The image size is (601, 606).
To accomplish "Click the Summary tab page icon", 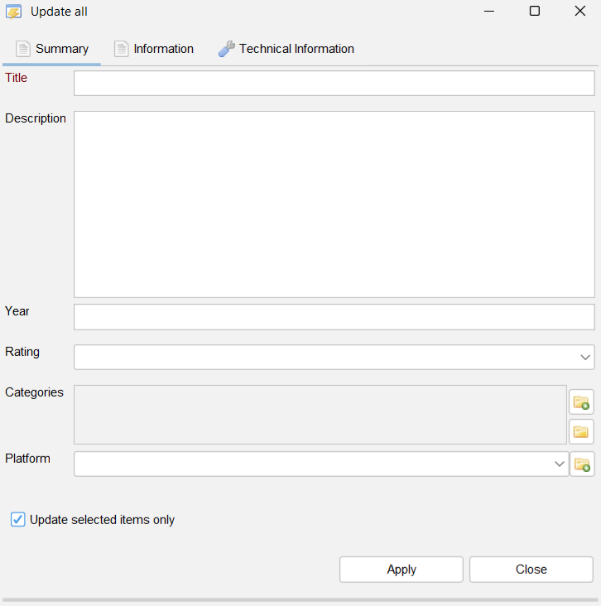I will (23, 49).
